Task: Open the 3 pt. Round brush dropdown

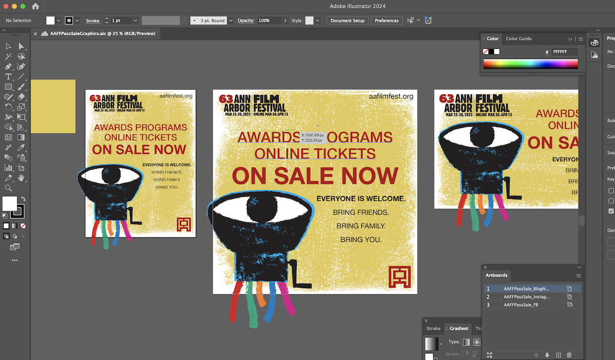Action: [x=231, y=21]
